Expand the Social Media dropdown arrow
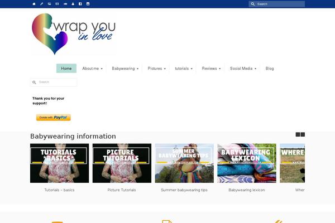Screen dimensions: 335x223 pyautogui.click(x=256, y=69)
